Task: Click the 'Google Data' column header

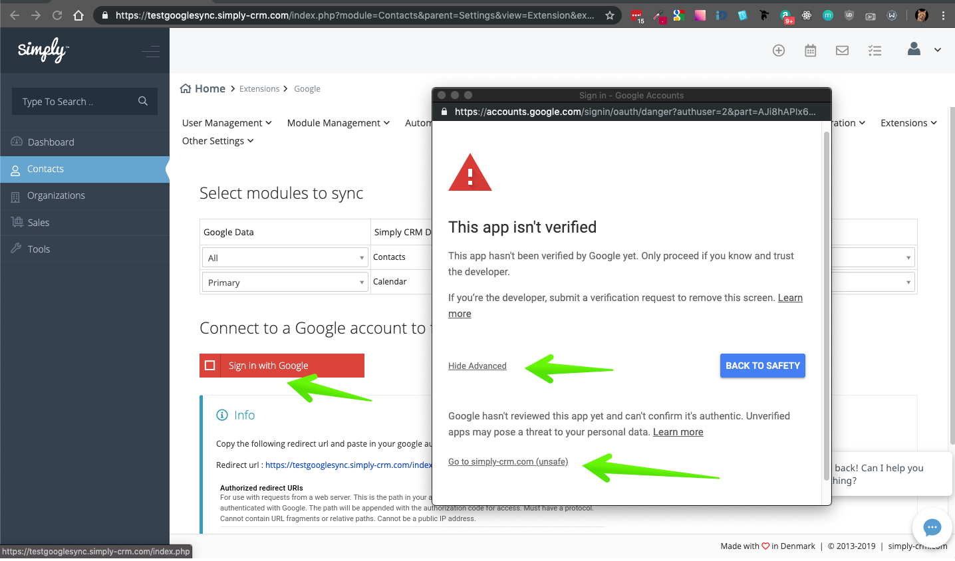Action: click(x=229, y=232)
